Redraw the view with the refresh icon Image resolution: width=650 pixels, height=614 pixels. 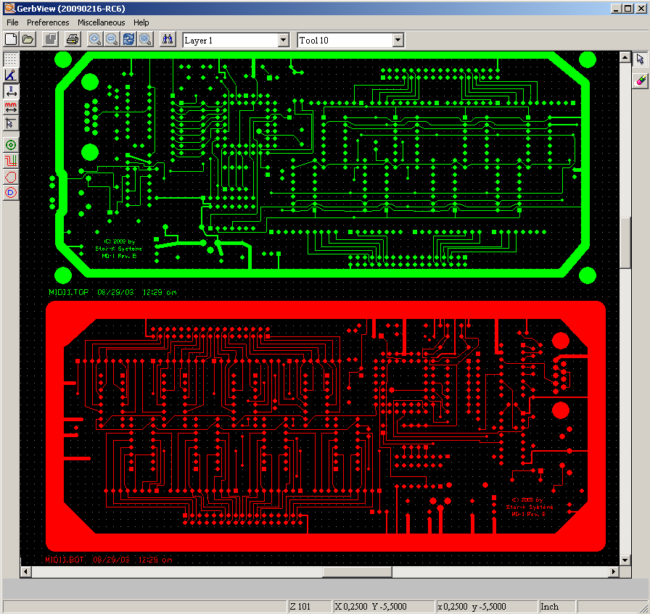(x=128, y=40)
